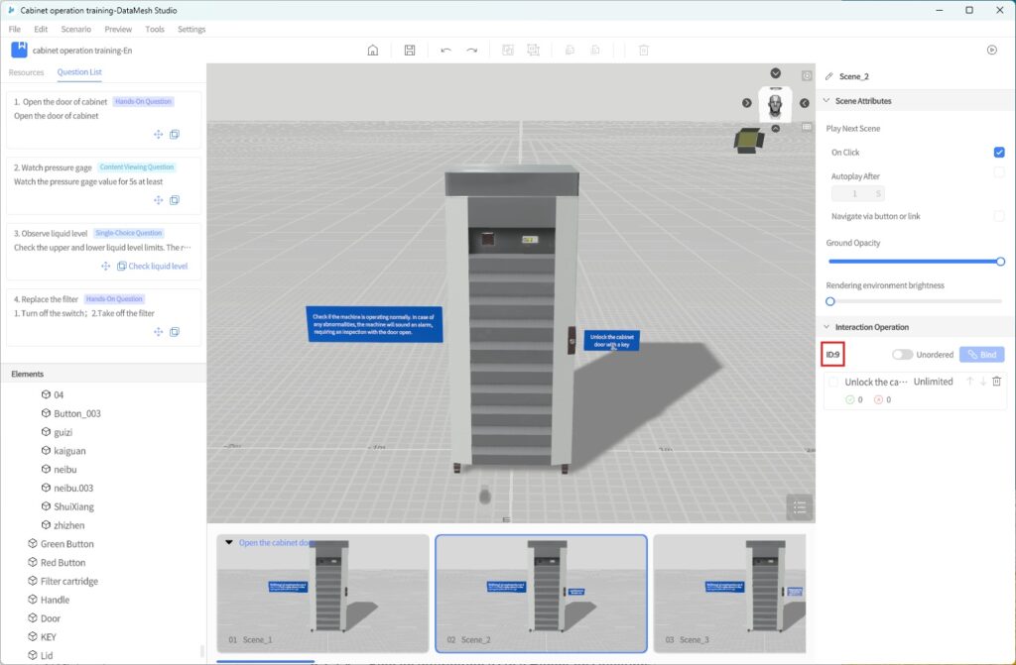Click the Undo arrow icon
Viewport: 1016px width, 665px height.
(x=445, y=50)
